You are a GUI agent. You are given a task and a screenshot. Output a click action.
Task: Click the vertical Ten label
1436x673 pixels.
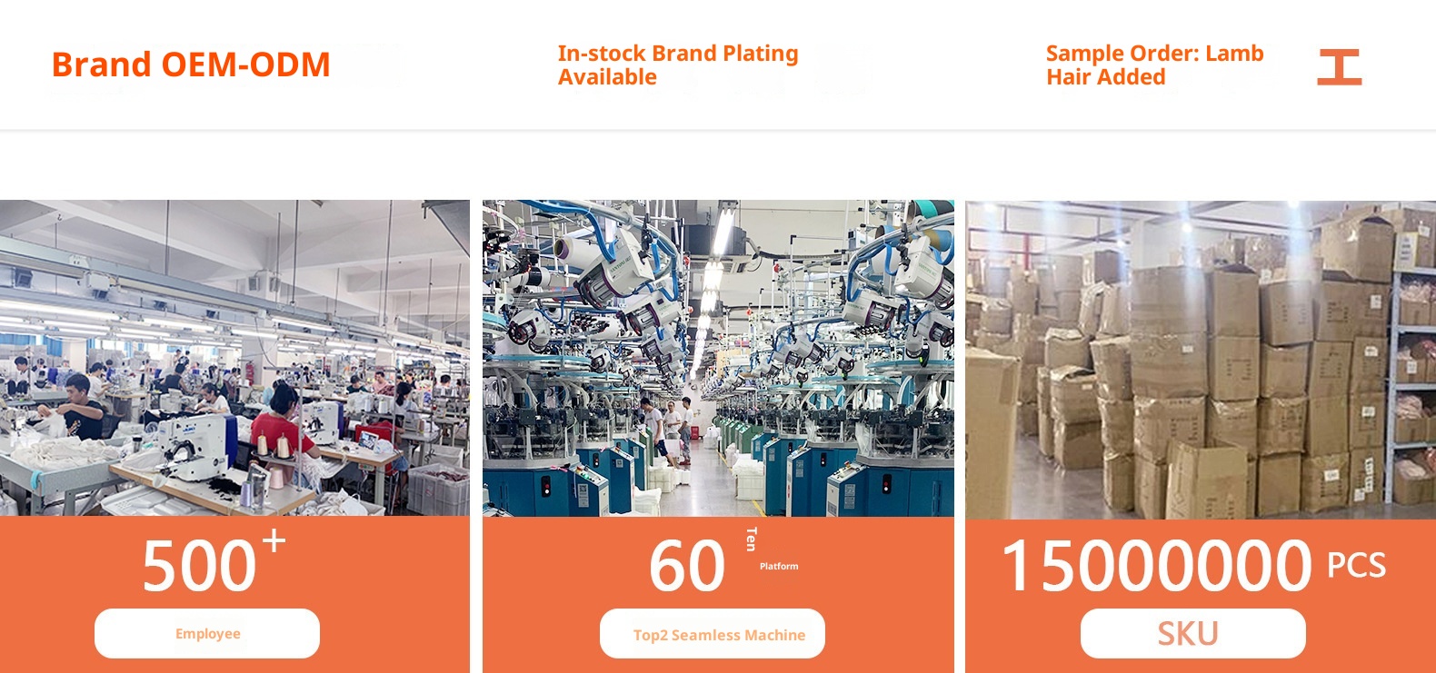click(x=751, y=539)
